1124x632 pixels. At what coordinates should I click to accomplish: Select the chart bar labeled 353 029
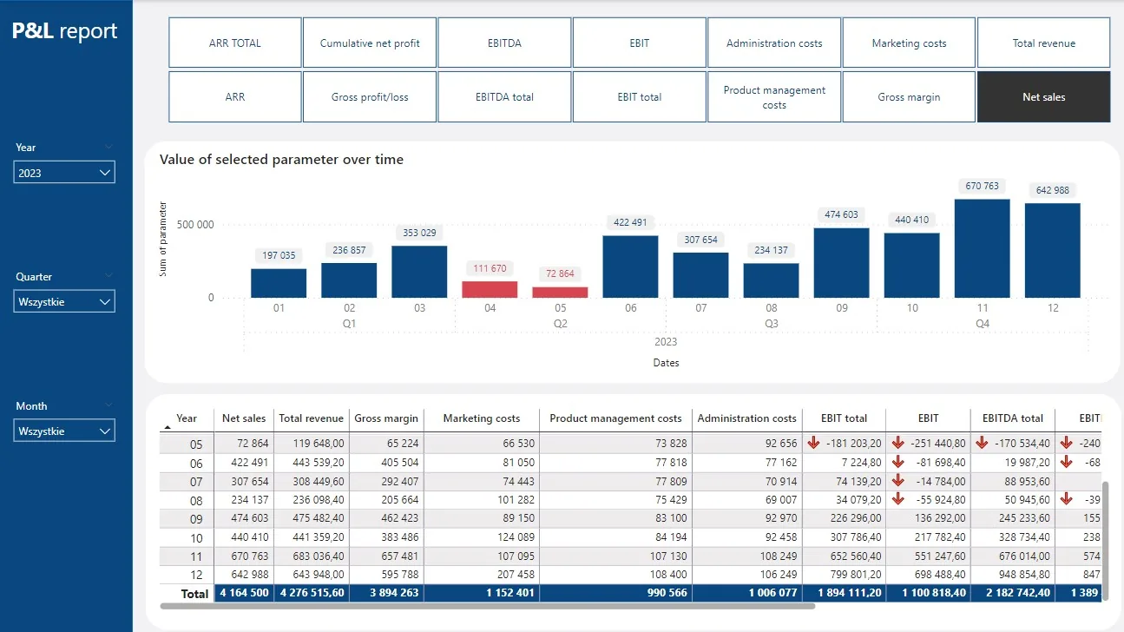[x=419, y=272]
